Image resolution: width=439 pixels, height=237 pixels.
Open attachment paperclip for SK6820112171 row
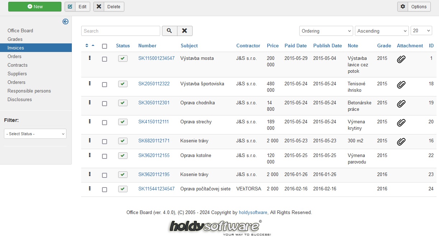pos(401,142)
